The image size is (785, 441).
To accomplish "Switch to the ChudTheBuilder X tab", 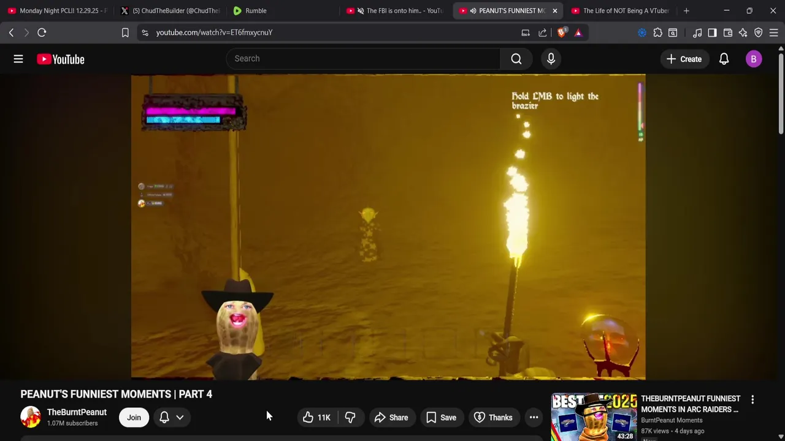I will 170,10.
